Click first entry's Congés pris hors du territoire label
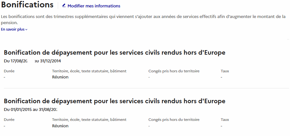This screenshot has height=136, width=290. coord(174,71)
